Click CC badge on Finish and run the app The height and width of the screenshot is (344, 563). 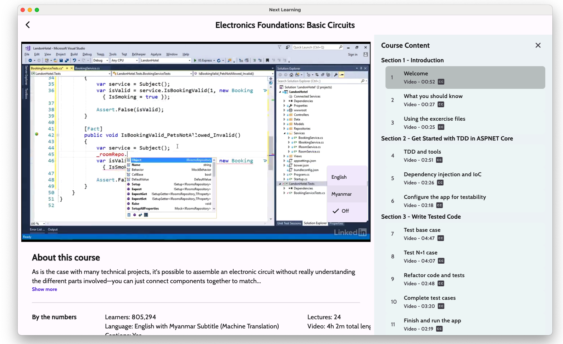click(439, 329)
